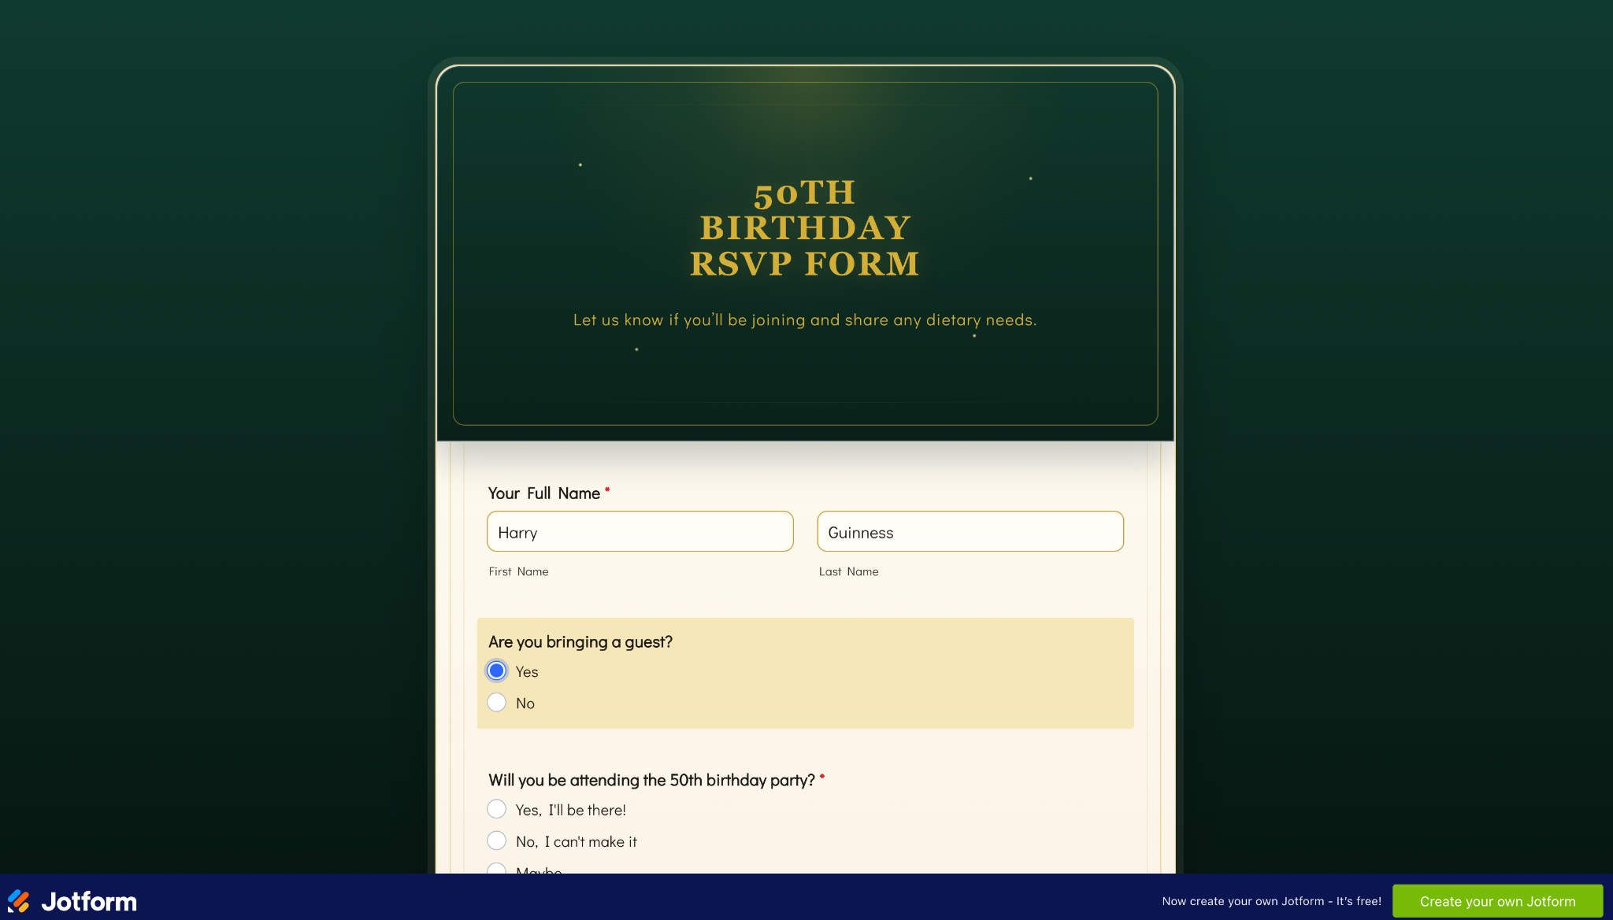Image resolution: width=1613 pixels, height=920 pixels.
Task: Click the Create your own Jotform button
Action: click(x=1497, y=901)
